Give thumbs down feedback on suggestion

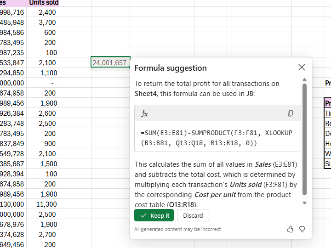[x=302, y=229]
